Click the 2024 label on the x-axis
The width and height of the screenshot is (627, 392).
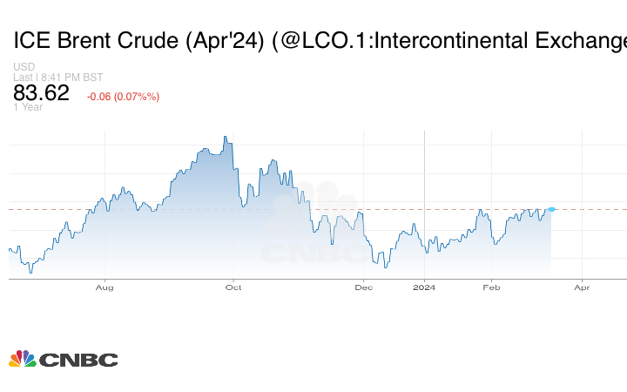424,287
